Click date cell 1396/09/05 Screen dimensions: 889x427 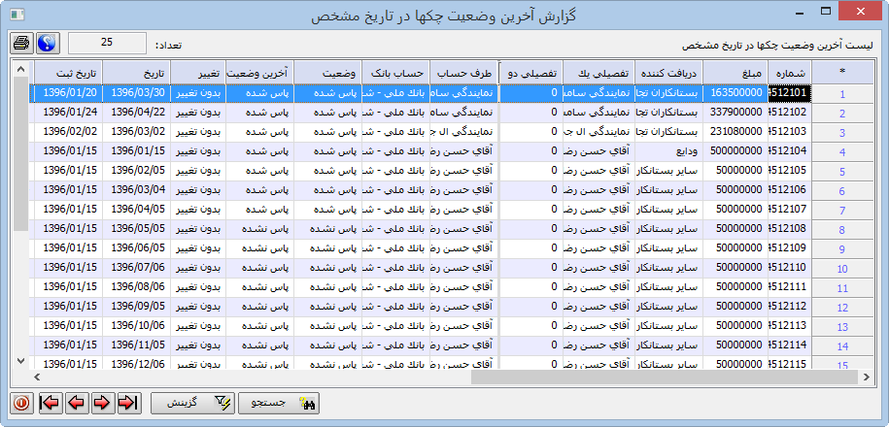pos(136,307)
